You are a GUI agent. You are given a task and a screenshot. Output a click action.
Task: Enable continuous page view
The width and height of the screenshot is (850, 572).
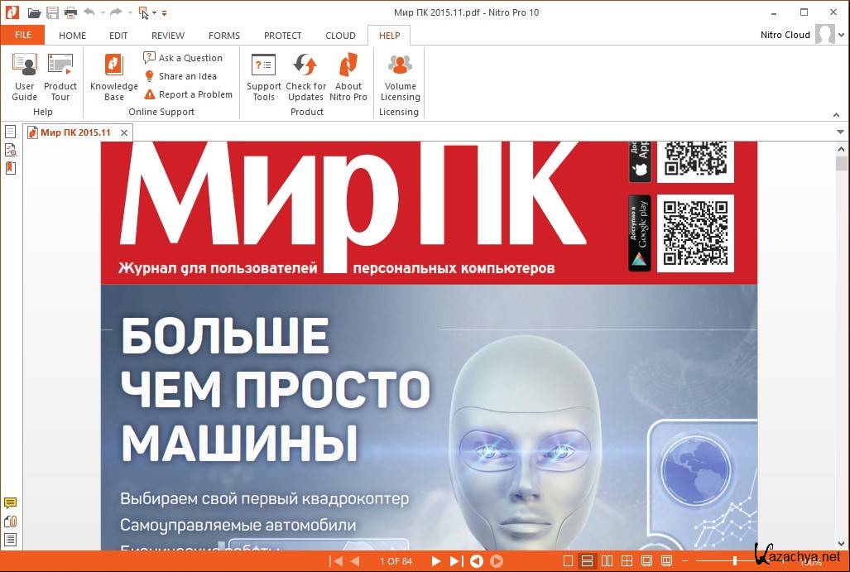pos(587,561)
